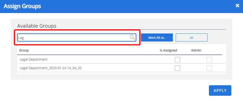Click white dialog area left of APPLY
Viewport: 243px width, 101px height.
(x=109, y=90)
